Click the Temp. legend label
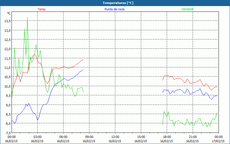 pyautogui.click(x=42, y=9)
